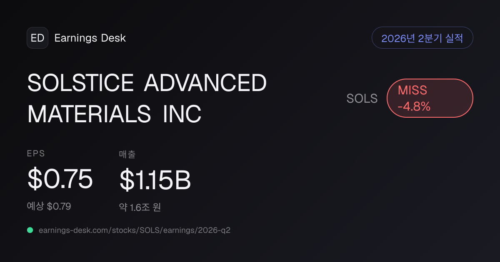Viewport: 500px width, 262px height.
Task: Open the Earnings Desk brand name
Action: click(90, 38)
